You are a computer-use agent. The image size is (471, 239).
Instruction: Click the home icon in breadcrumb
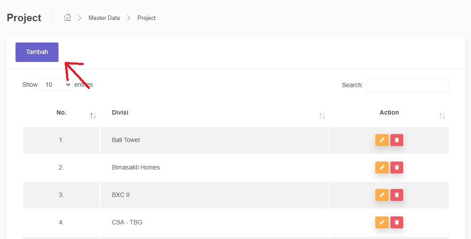coord(67,18)
